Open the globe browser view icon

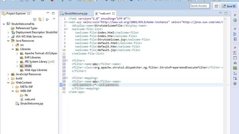point(235,20)
